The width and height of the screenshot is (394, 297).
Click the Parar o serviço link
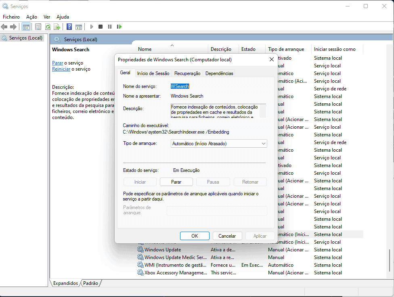point(58,63)
